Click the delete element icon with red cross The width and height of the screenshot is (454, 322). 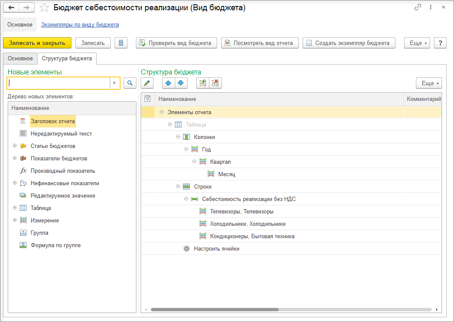pyautogui.click(x=215, y=83)
